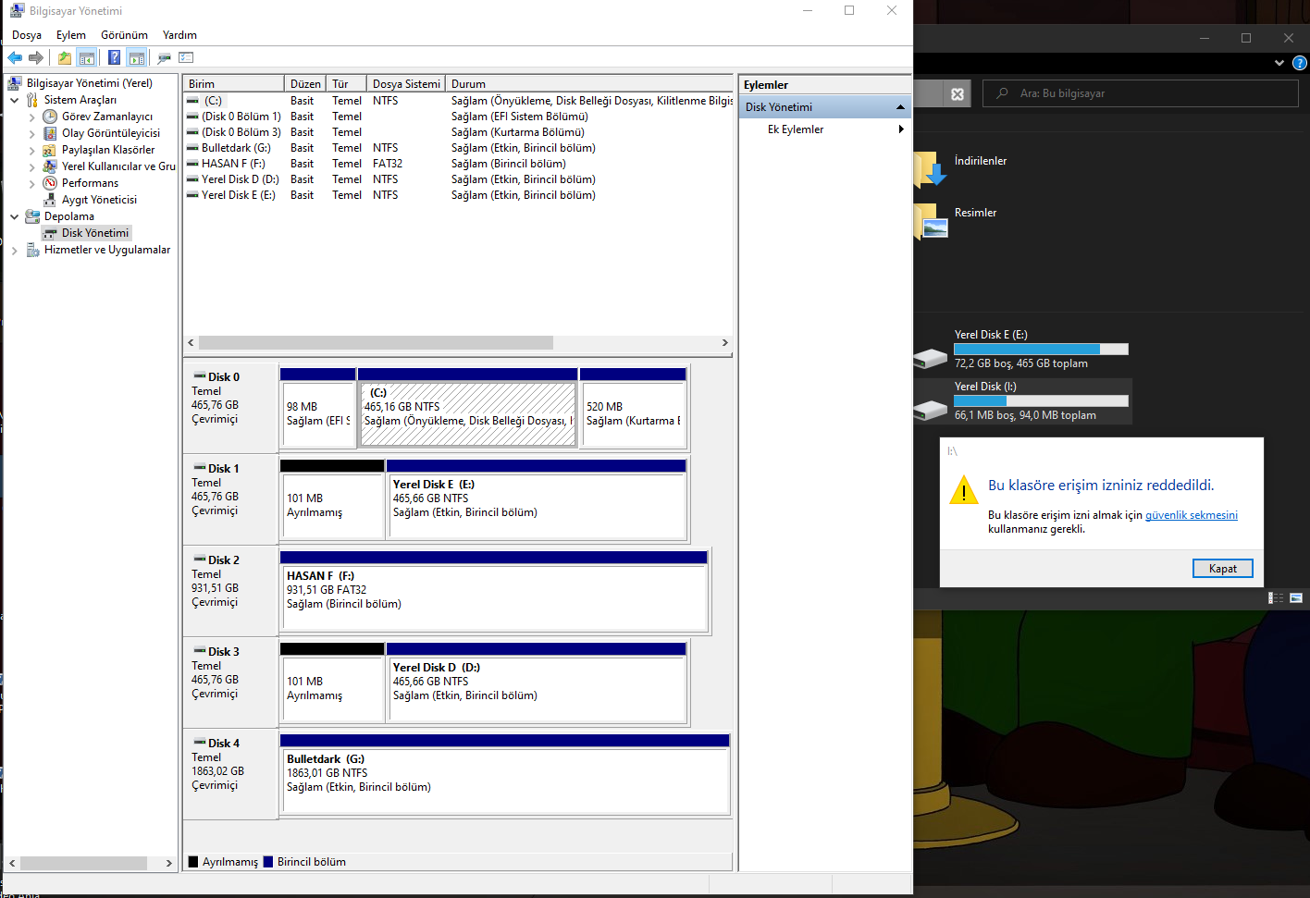
Task: Sort volumes by the Birim column header
Action: [233, 83]
